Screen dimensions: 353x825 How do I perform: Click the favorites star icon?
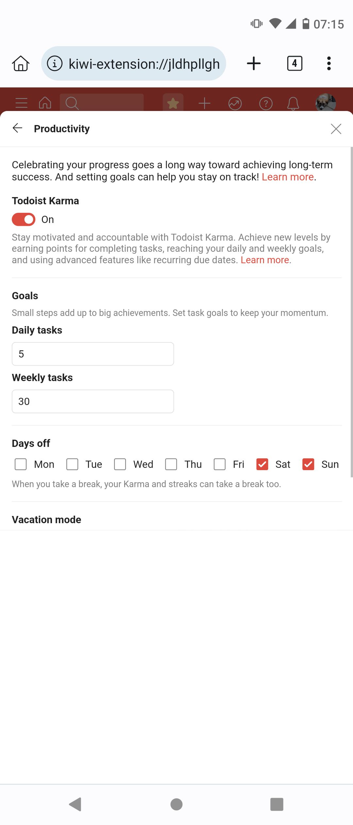(x=173, y=103)
